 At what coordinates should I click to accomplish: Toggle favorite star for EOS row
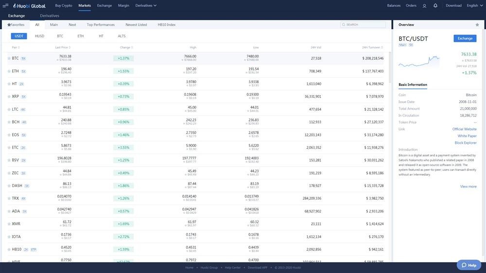click(x=9, y=135)
